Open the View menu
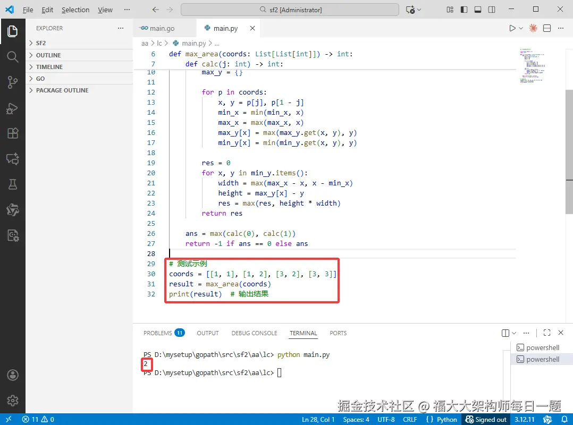Viewport: 573px width, 425px height. click(x=105, y=10)
